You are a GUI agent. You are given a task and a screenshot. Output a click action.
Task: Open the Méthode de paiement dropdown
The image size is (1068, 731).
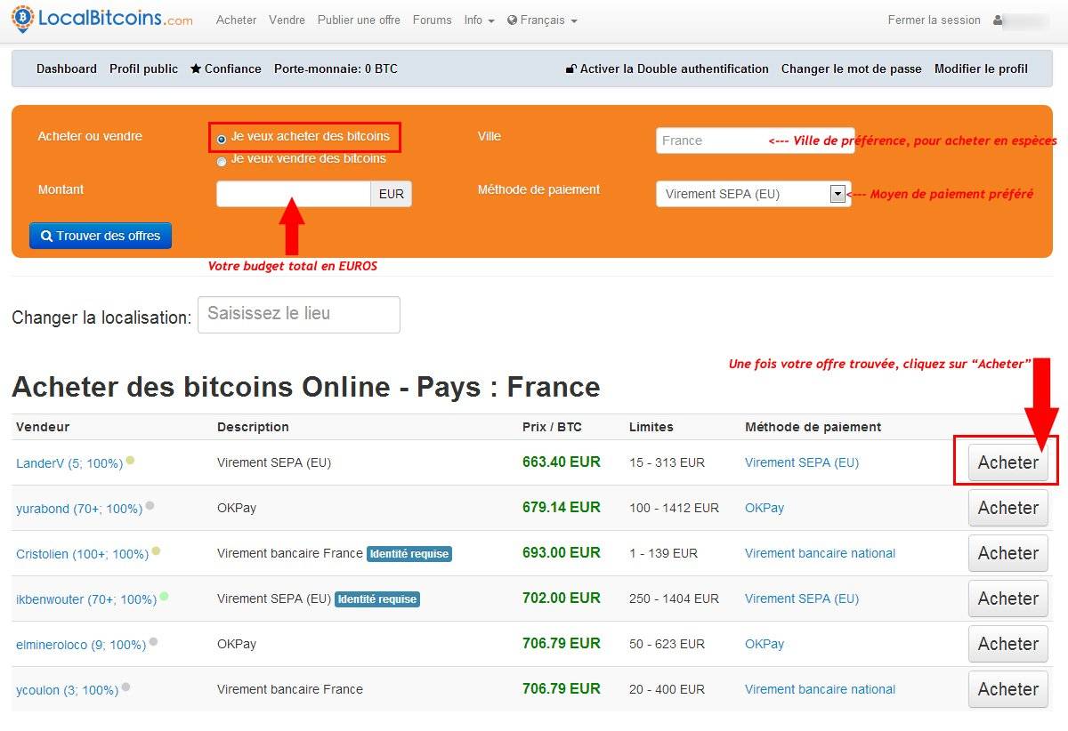tap(753, 194)
